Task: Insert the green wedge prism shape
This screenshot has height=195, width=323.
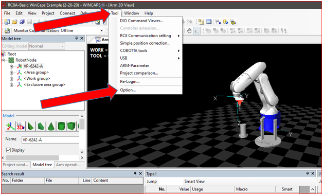Action: [41, 126]
